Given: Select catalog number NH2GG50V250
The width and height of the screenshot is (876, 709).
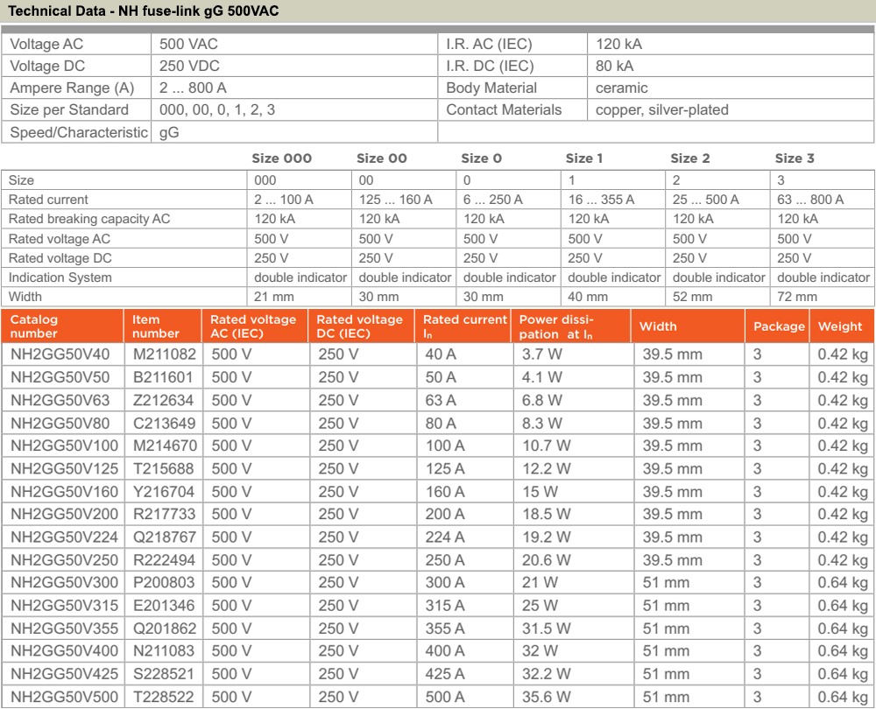Looking at the screenshot, I should [x=64, y=560].
